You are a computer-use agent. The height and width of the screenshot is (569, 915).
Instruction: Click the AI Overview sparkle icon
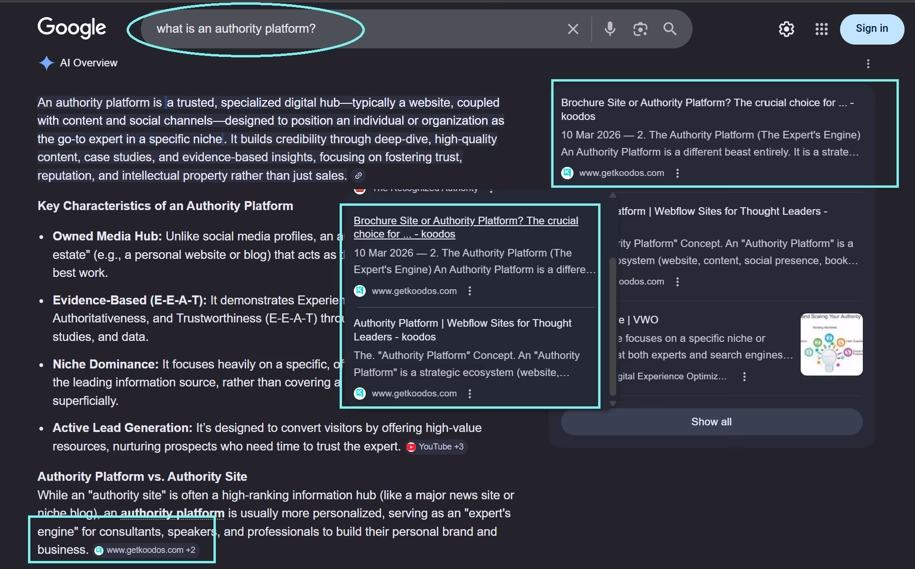click(x=46, y=63)
